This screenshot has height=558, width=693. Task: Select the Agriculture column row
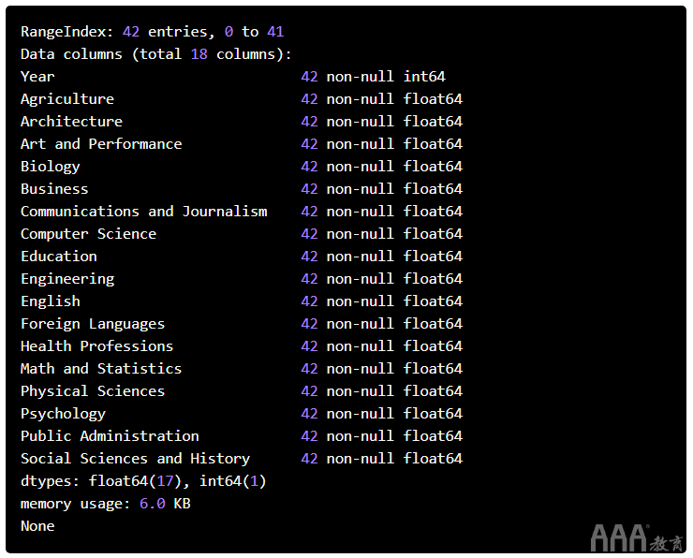coord(242,99)
